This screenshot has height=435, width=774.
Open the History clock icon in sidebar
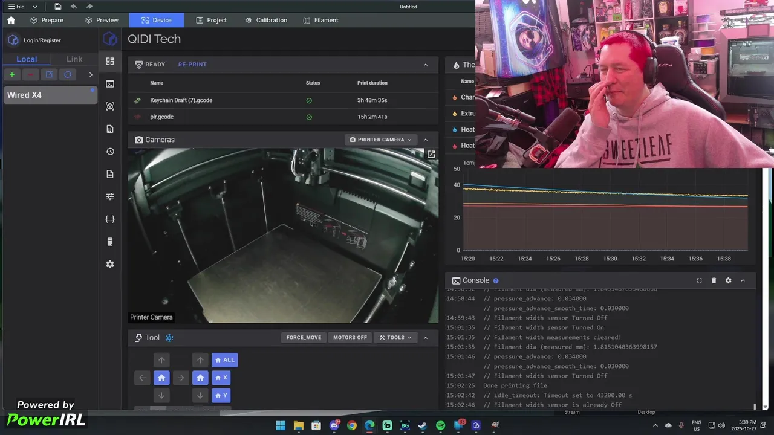point(110,152)
